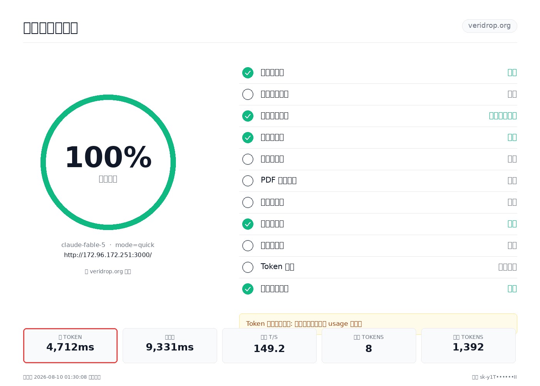Click the 149.2 T/S stat card
This screenshot has width=540, height=386.
click(x=269, y=345)
